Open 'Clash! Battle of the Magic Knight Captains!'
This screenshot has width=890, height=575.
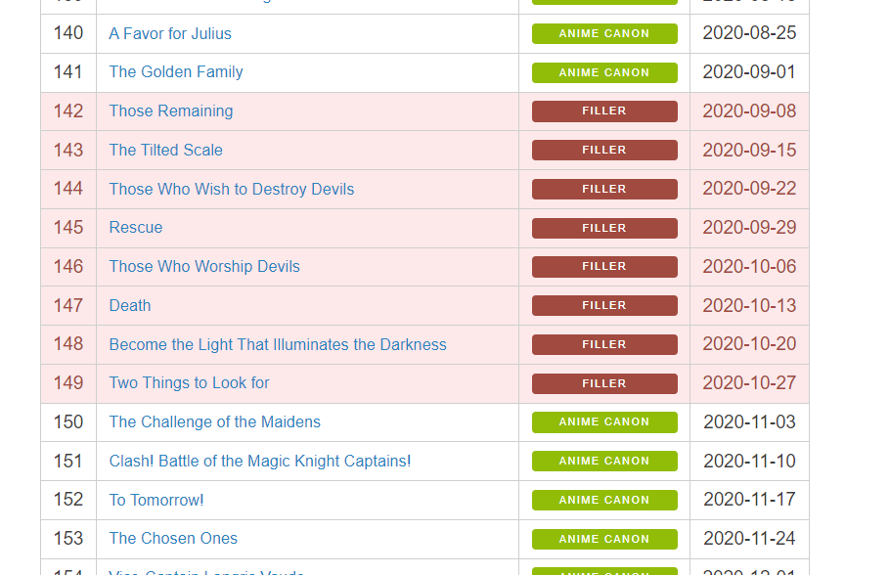[x=260, y=461]
